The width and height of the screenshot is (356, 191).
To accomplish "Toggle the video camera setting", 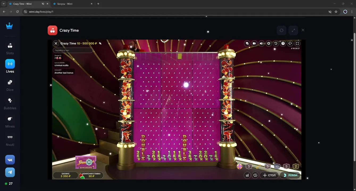I will click(254, 43).
